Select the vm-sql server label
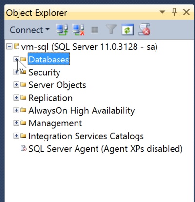195x202 pixels. point(89,47)
